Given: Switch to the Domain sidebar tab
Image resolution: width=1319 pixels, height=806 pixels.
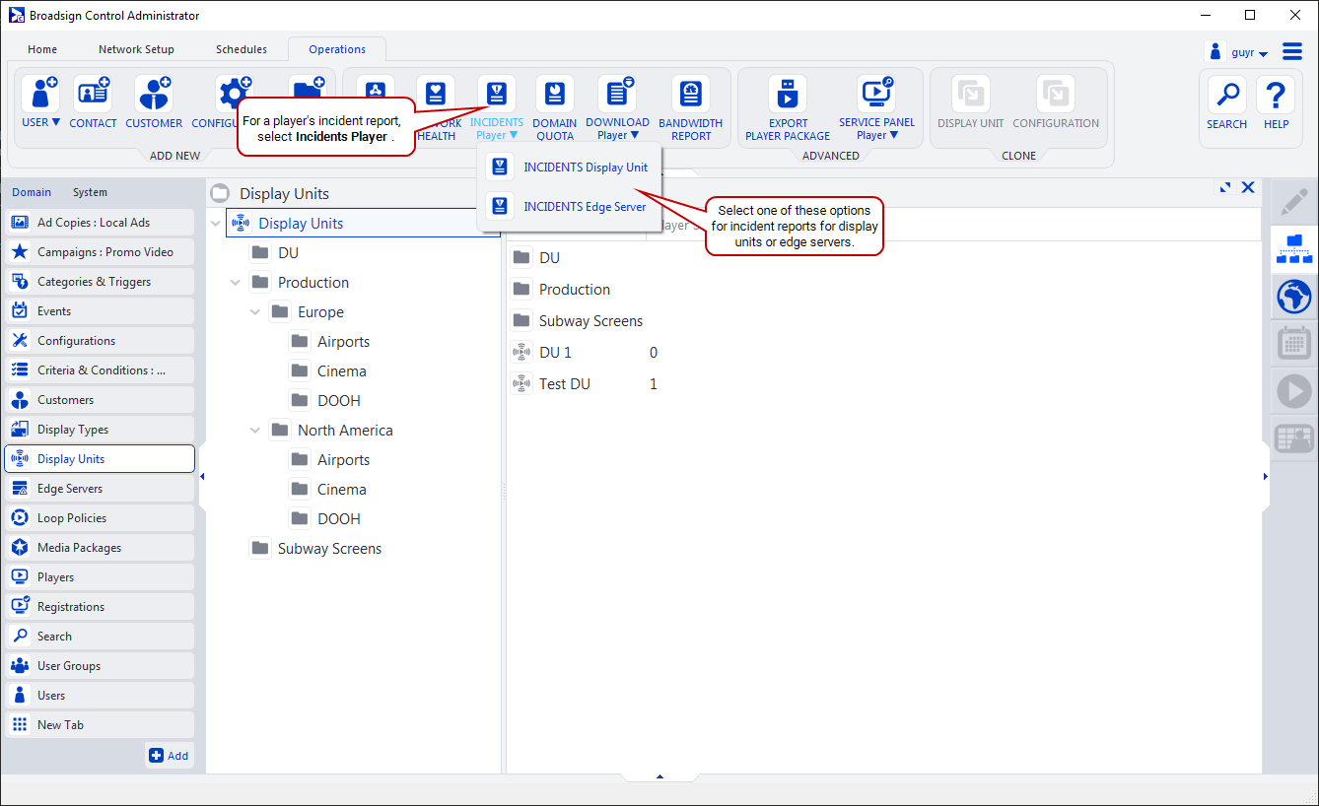Looking at the screenshot, I should coord(32,192).
